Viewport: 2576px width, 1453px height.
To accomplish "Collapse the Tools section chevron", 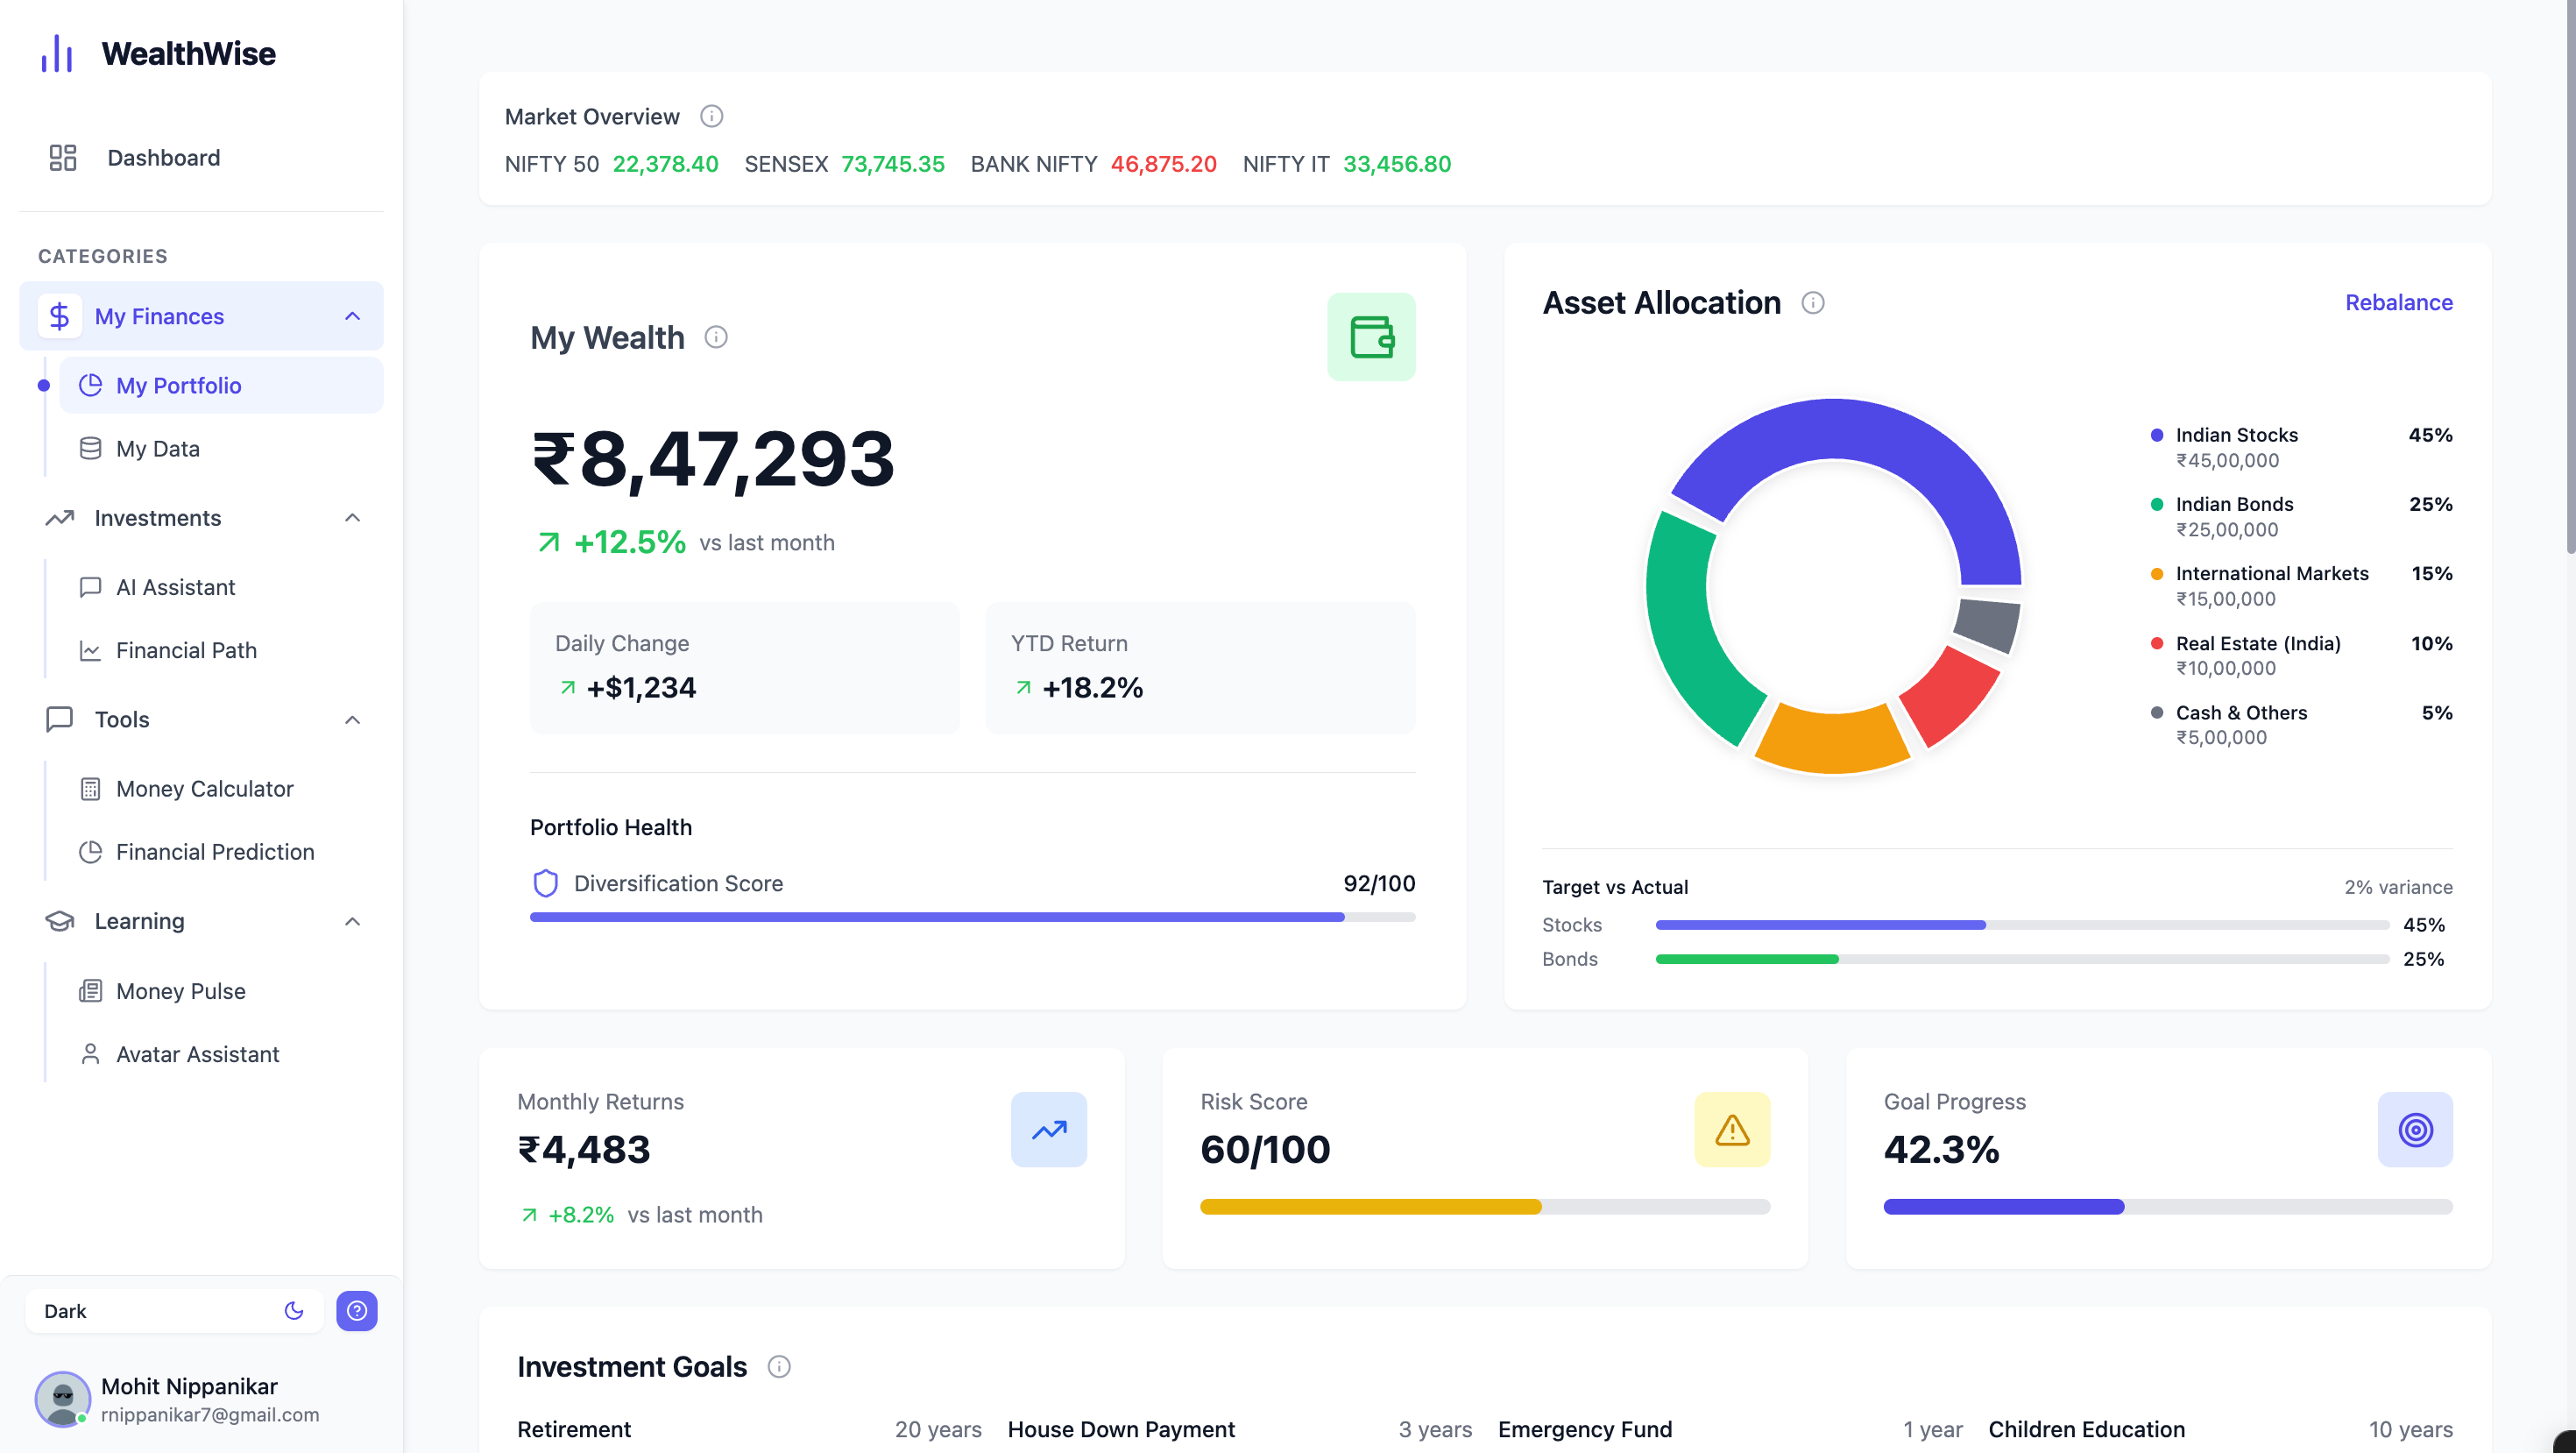I will 352,720.
